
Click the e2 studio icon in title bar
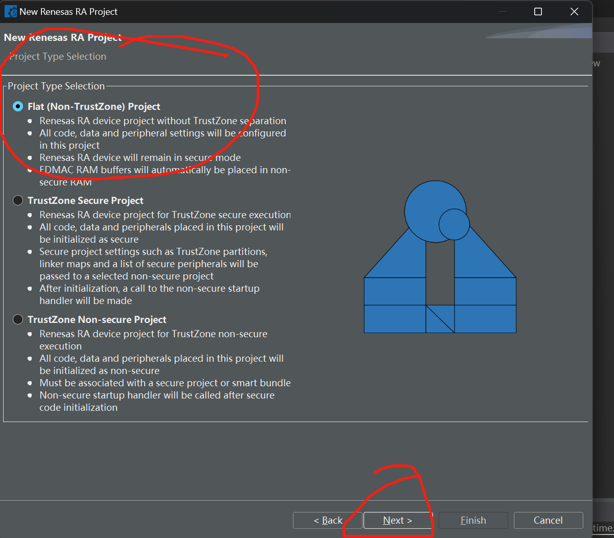[10, 11]
